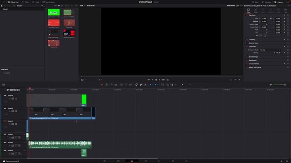
Task: Toggle Loop playback button
Action: 168,80
